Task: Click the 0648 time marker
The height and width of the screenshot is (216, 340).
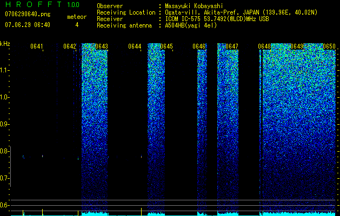Action: coord(264,46)
